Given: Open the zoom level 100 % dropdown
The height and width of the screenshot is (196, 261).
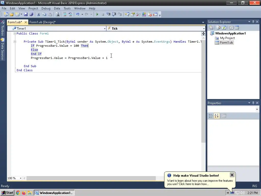Looking at the screenshot, I should click(x=21, y=178).
